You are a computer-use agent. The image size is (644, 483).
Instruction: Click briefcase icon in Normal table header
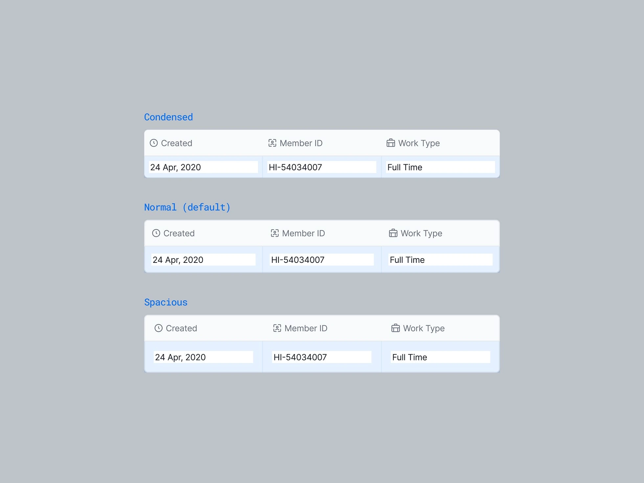click(393, 233)
